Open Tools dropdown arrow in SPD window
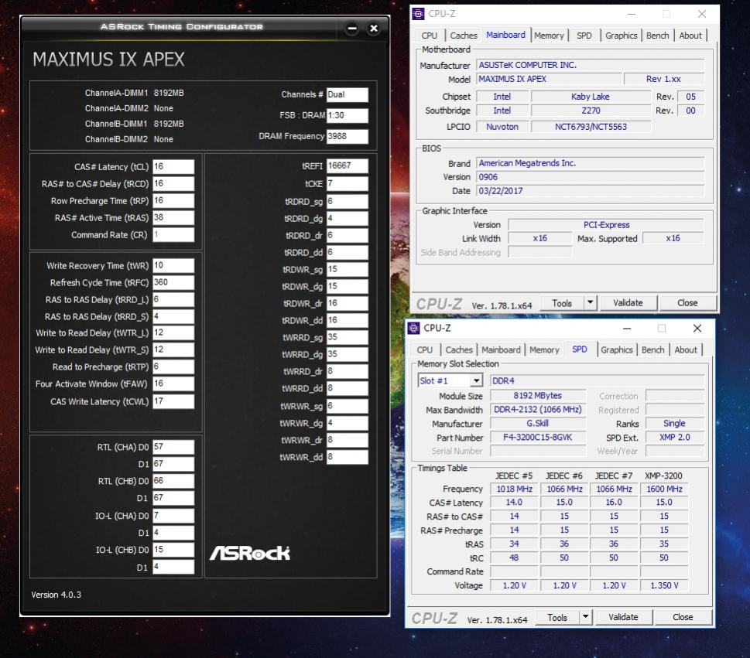Screen dimensions: 750x658 coord(585,617)
